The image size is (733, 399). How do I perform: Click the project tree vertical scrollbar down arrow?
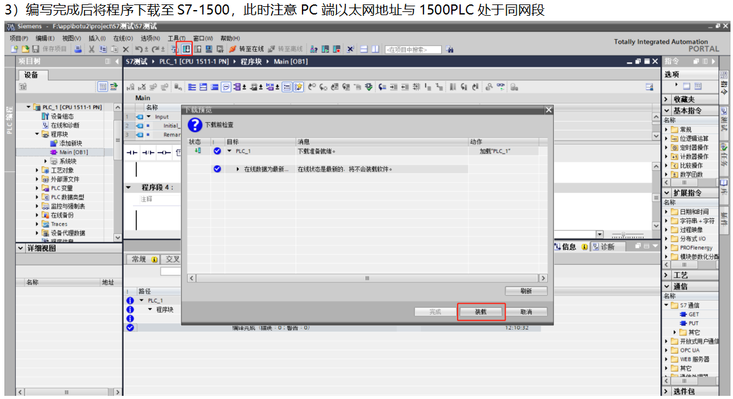click(x=118, y=237)
